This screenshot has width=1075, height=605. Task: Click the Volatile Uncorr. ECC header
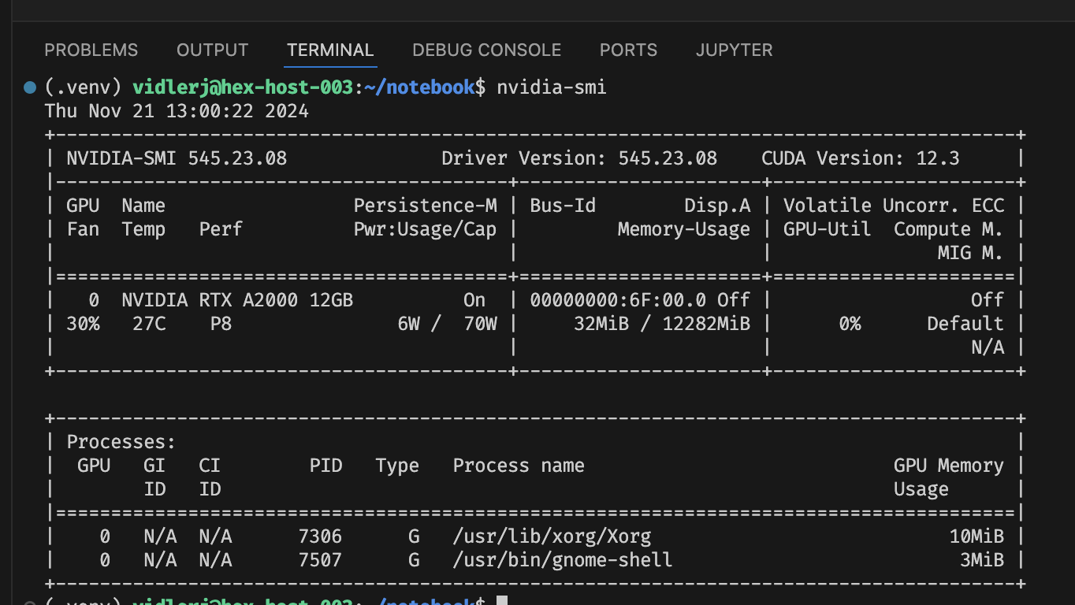pyautogui.click(x=894, y=206)
